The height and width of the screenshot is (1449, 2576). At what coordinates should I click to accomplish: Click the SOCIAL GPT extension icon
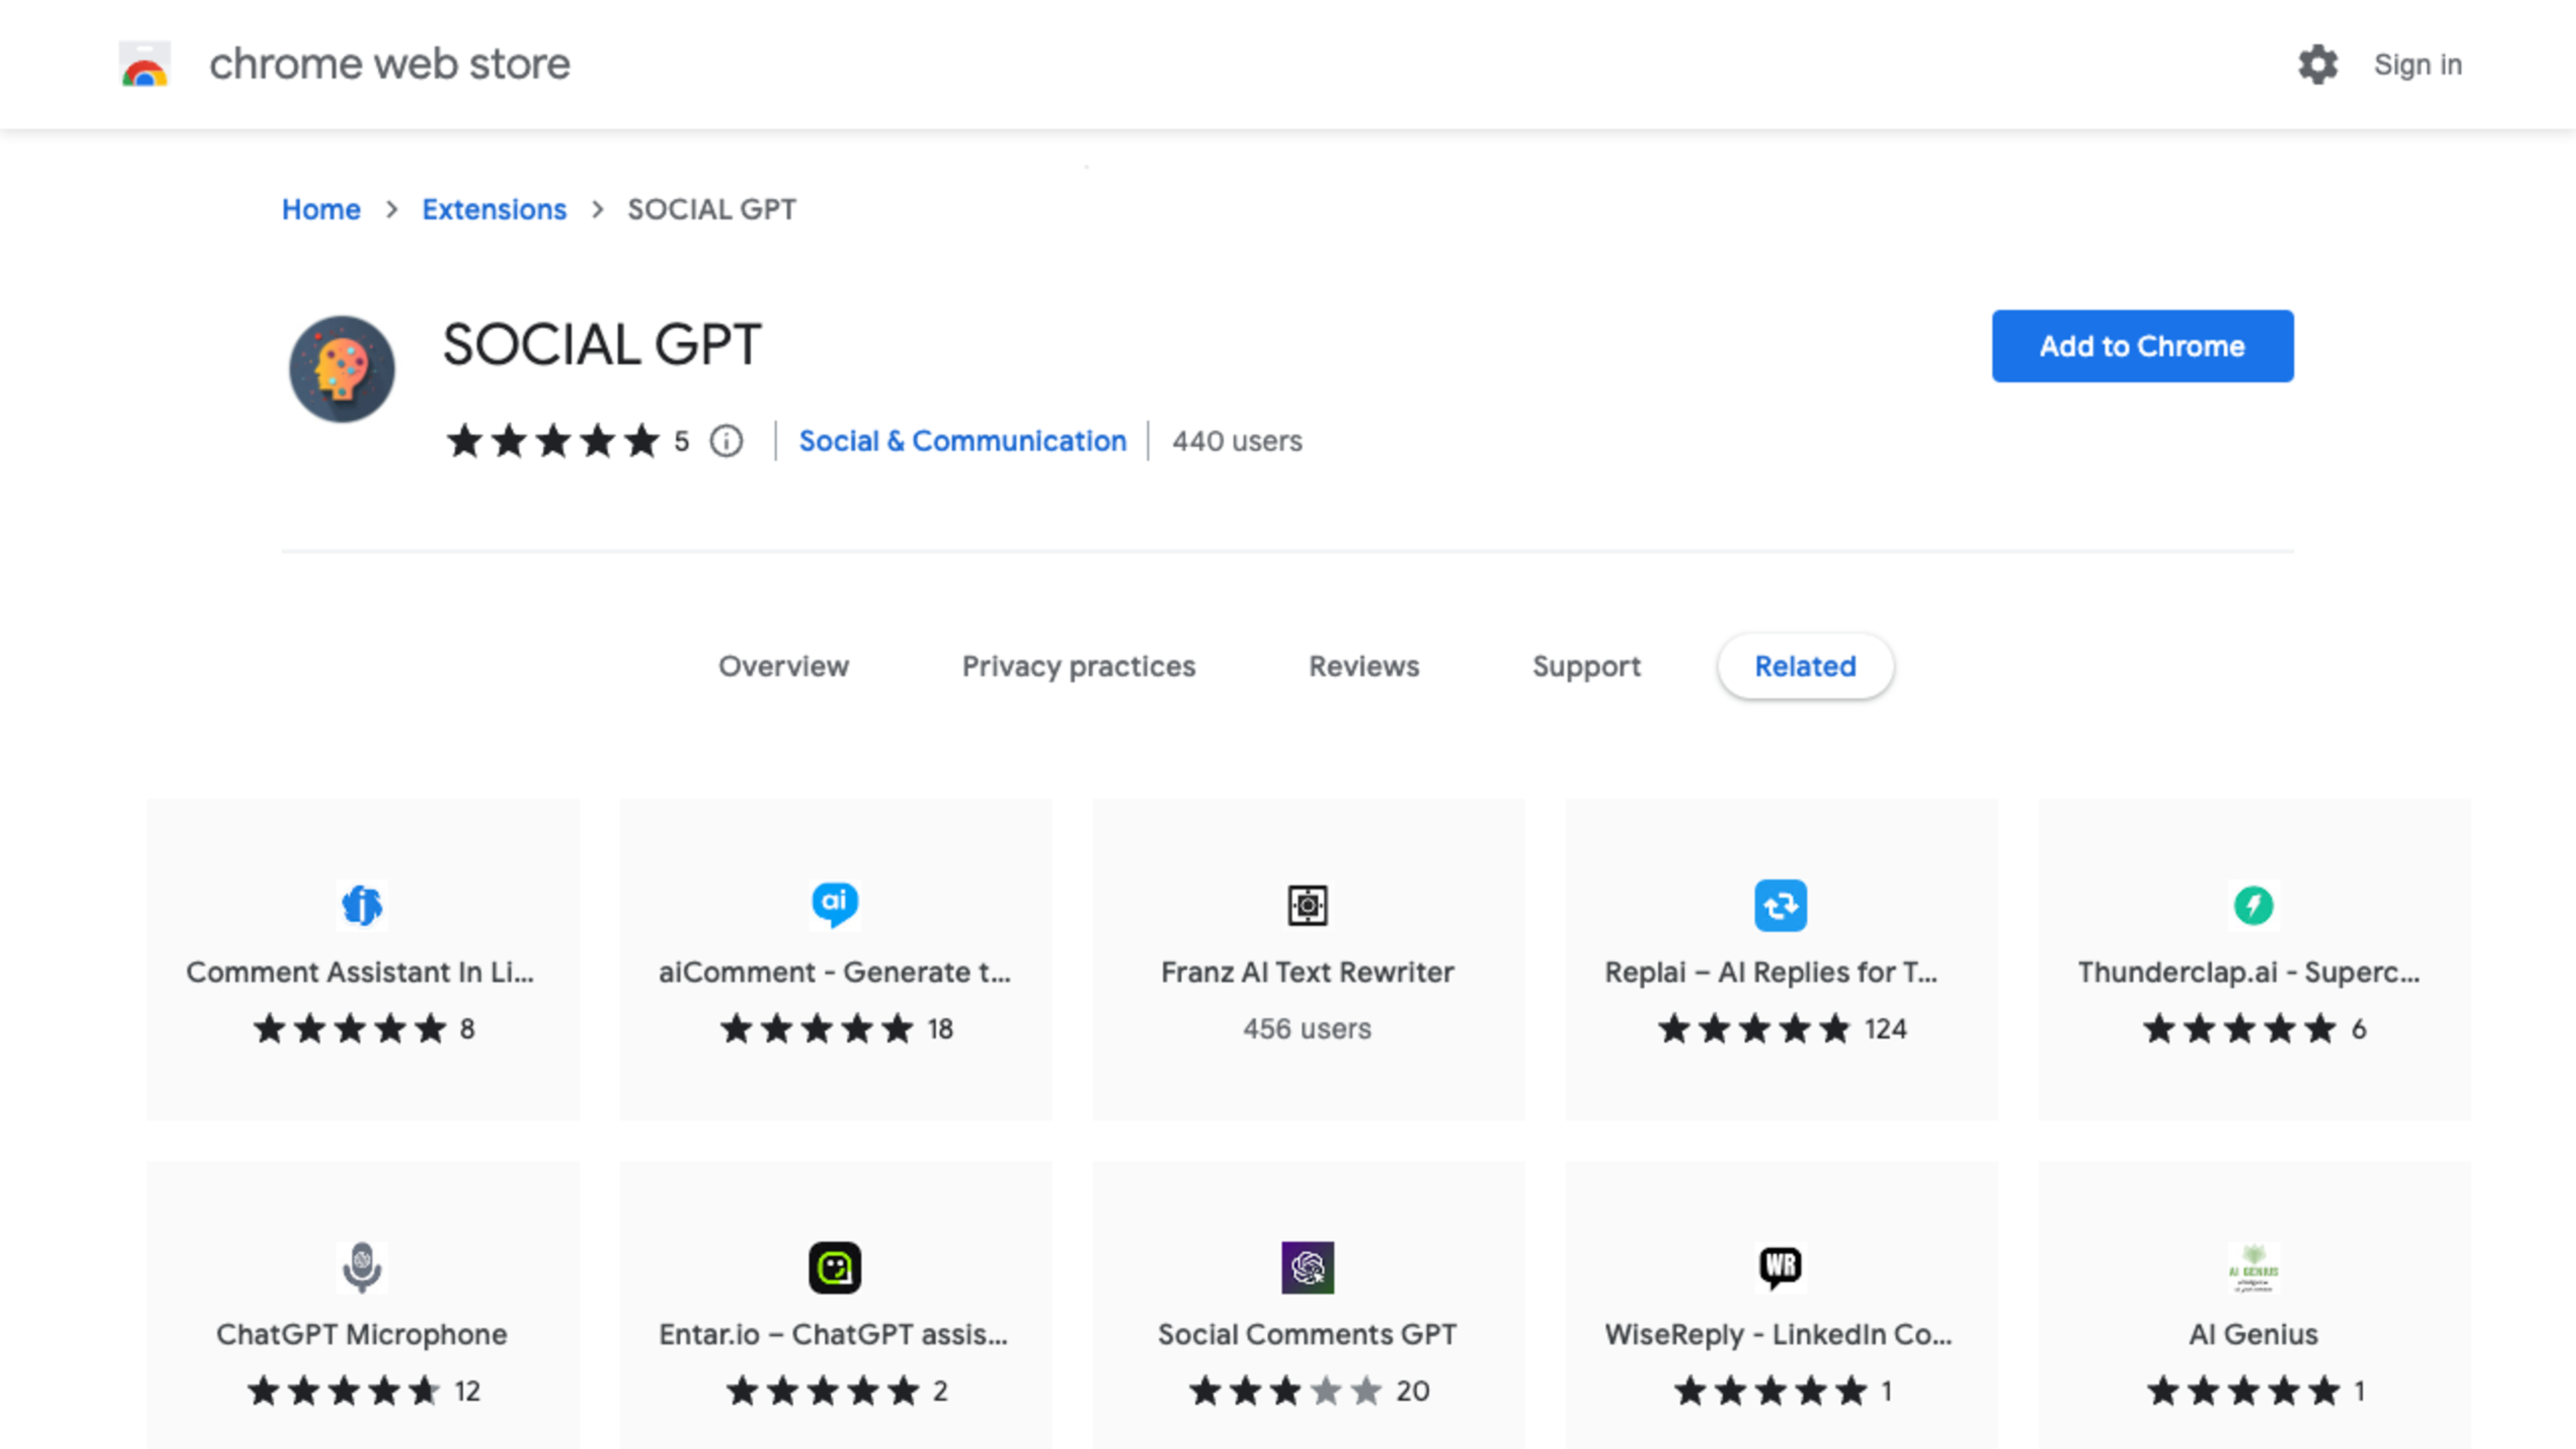tap(342, 369)
